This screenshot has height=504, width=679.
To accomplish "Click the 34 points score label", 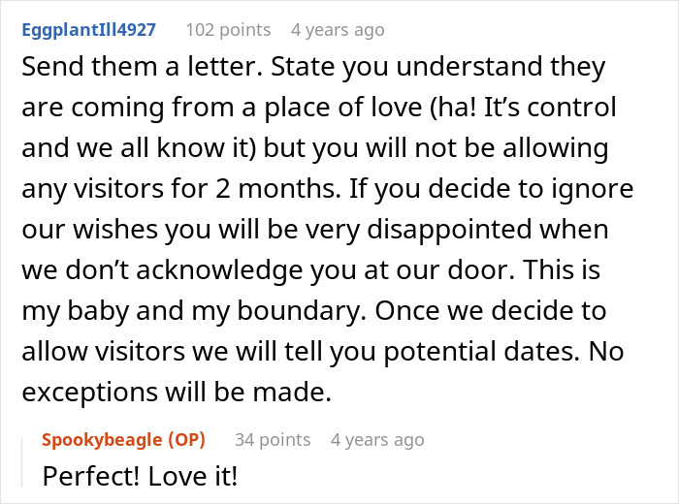I will point(273,439).
